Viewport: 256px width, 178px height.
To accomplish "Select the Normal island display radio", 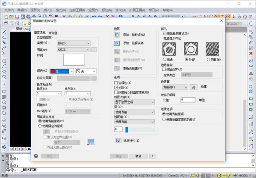I will click(x=164, y=59).
